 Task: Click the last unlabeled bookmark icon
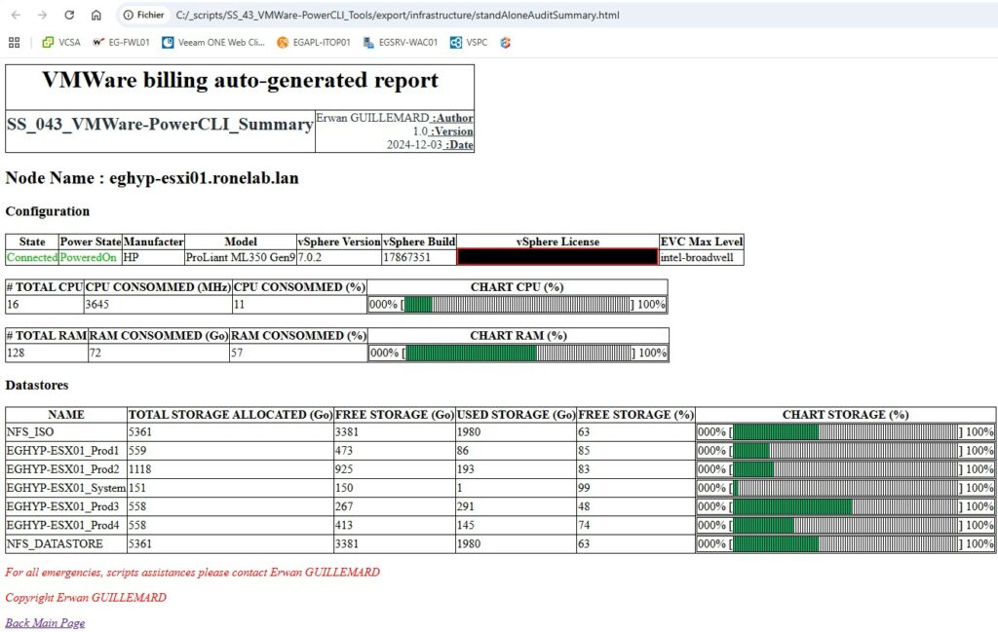coord(506,43)
